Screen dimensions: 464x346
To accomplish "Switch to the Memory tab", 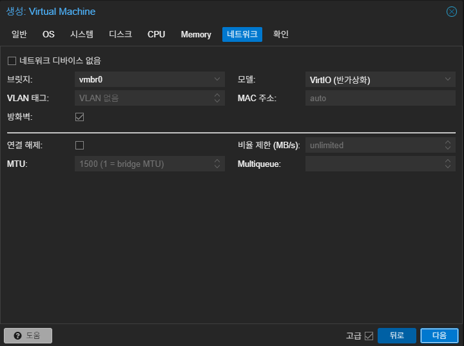I will coord(196,34).
